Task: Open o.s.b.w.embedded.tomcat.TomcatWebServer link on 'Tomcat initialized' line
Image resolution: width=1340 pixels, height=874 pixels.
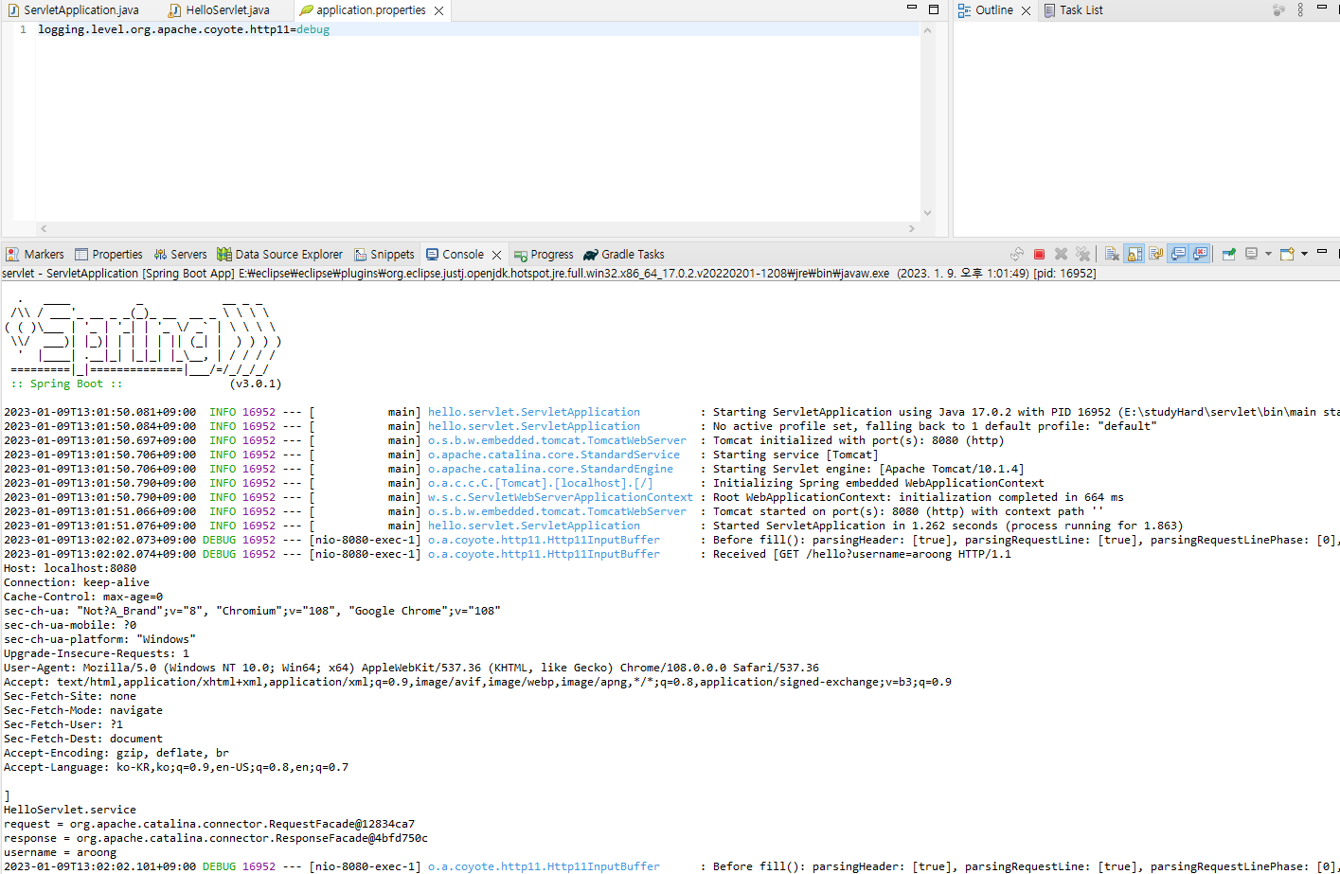Action: tap(557, 440)
